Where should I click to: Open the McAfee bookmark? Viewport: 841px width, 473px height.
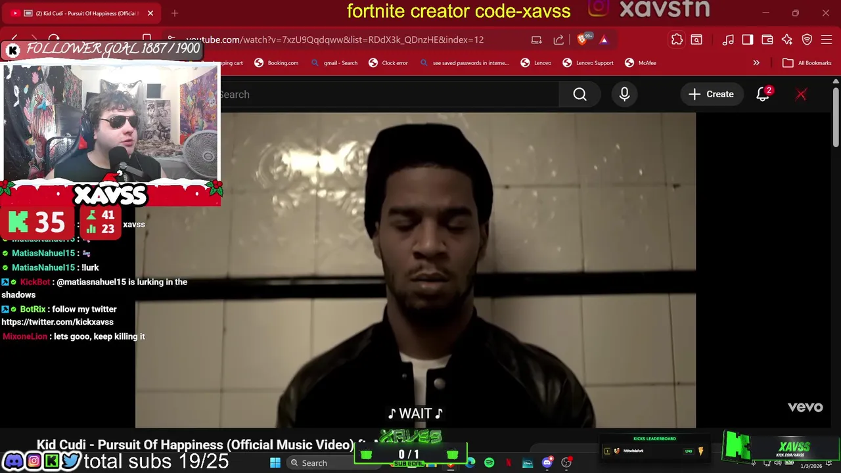click(641, 63)
